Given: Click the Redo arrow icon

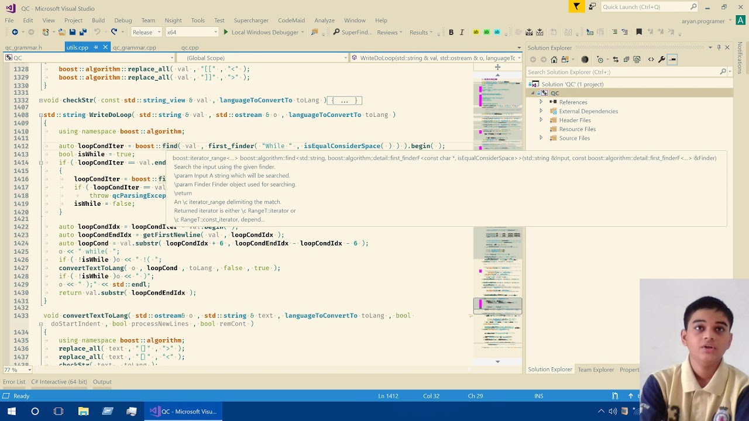Looking at the screenshot, I should [x=114, y=32].
